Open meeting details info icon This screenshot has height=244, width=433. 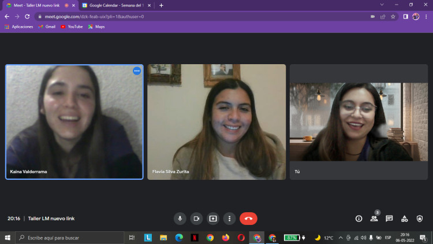[x=359, y=219]
